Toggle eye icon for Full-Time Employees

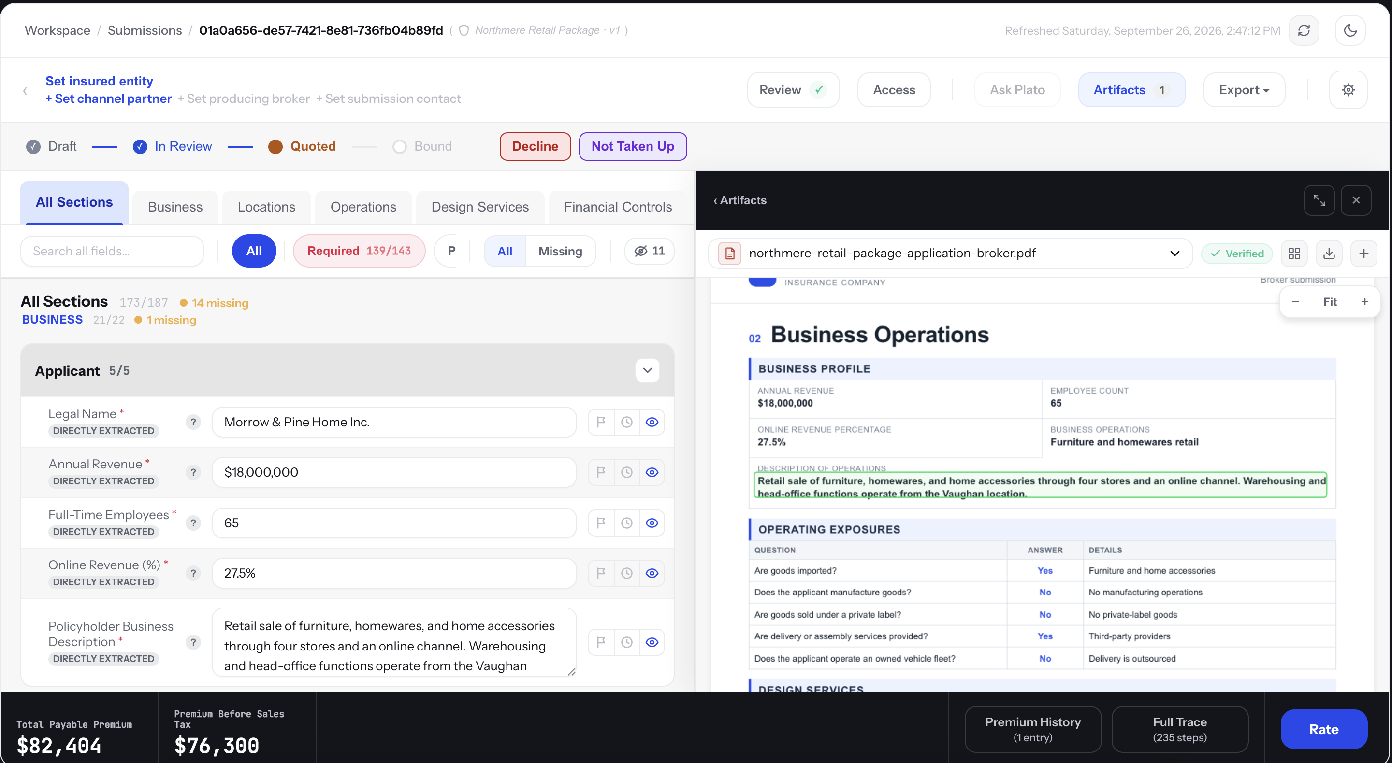coord(652,523)
